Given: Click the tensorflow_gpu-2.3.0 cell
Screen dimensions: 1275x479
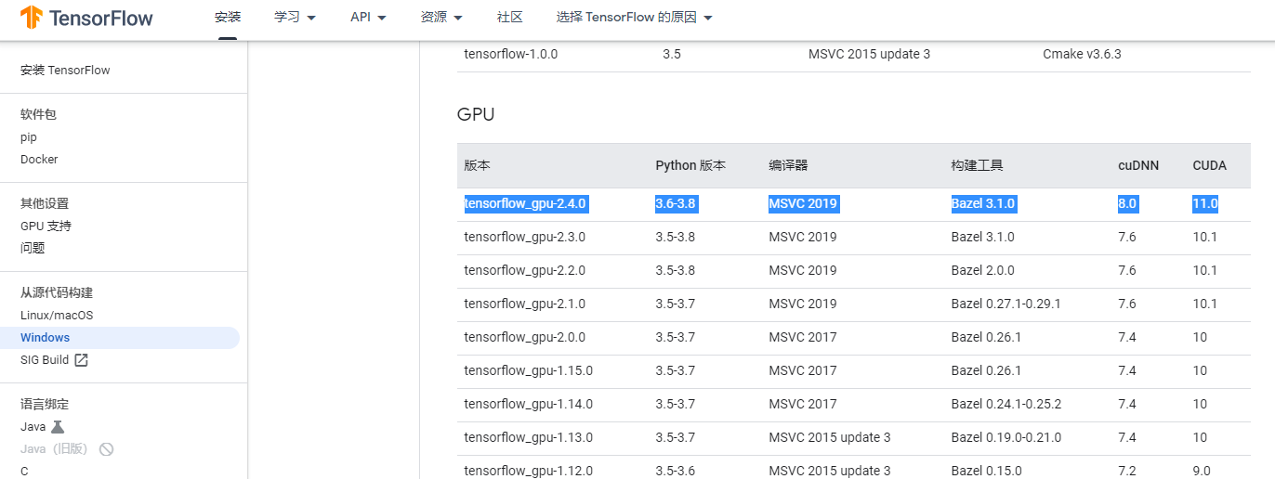Looking at the screenshot, I should [x=525, y=237].
